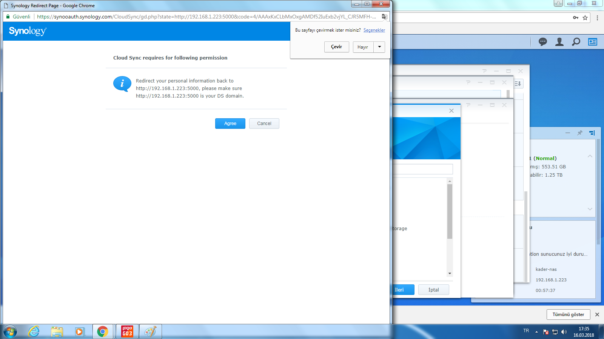The image size is (604, 339).
Task: Open the Chrome three-dot menu
Action: (x=597, y=18)
